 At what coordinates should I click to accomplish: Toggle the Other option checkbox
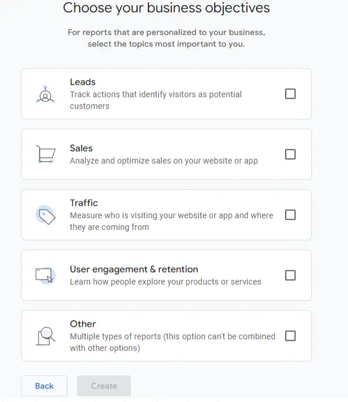(x=290, y=336)
